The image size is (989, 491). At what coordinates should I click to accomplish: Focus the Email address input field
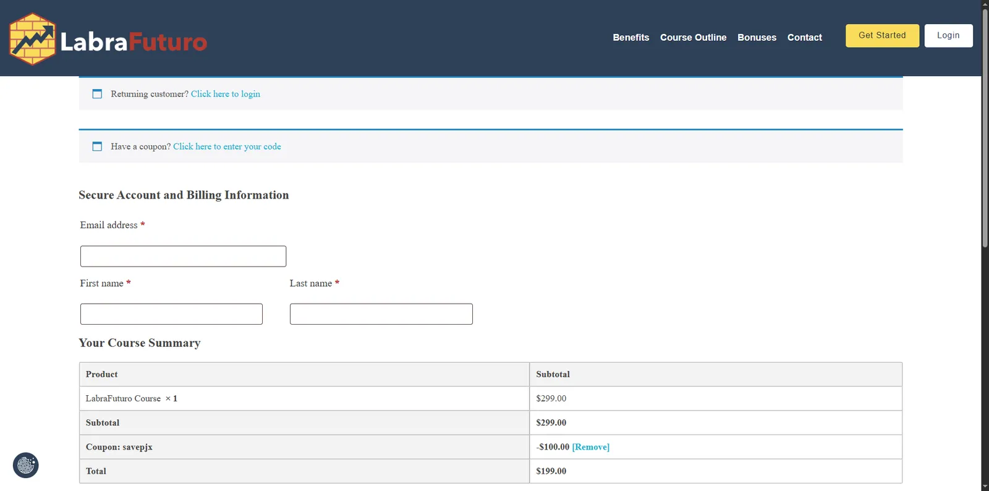[183, 256]
